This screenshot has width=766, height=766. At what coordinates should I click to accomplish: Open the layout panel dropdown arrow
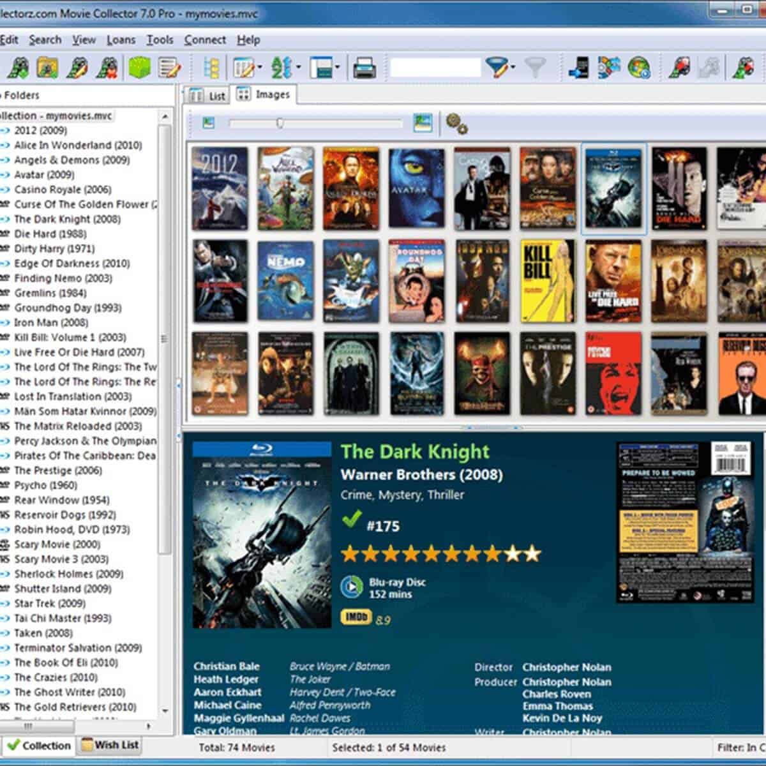click(x=337, y=67)
